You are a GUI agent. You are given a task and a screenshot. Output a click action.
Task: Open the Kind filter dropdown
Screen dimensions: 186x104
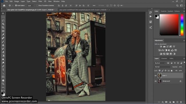160,63
